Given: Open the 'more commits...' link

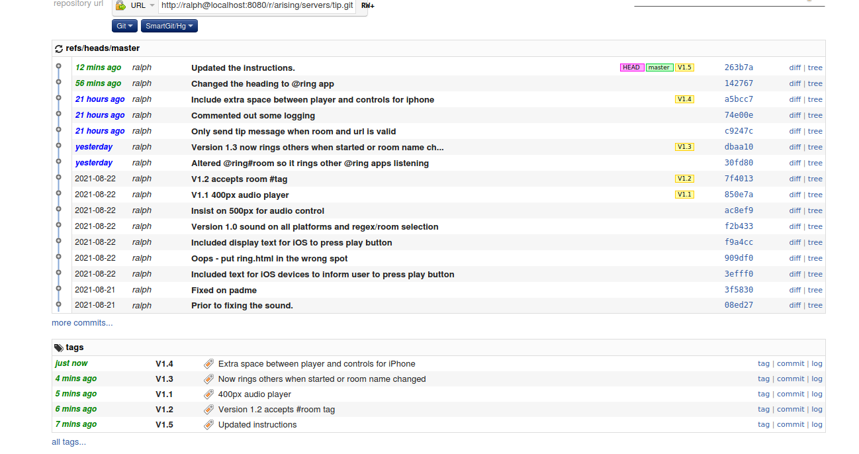Looking at the screenshot, I should (x=82, y=323).
